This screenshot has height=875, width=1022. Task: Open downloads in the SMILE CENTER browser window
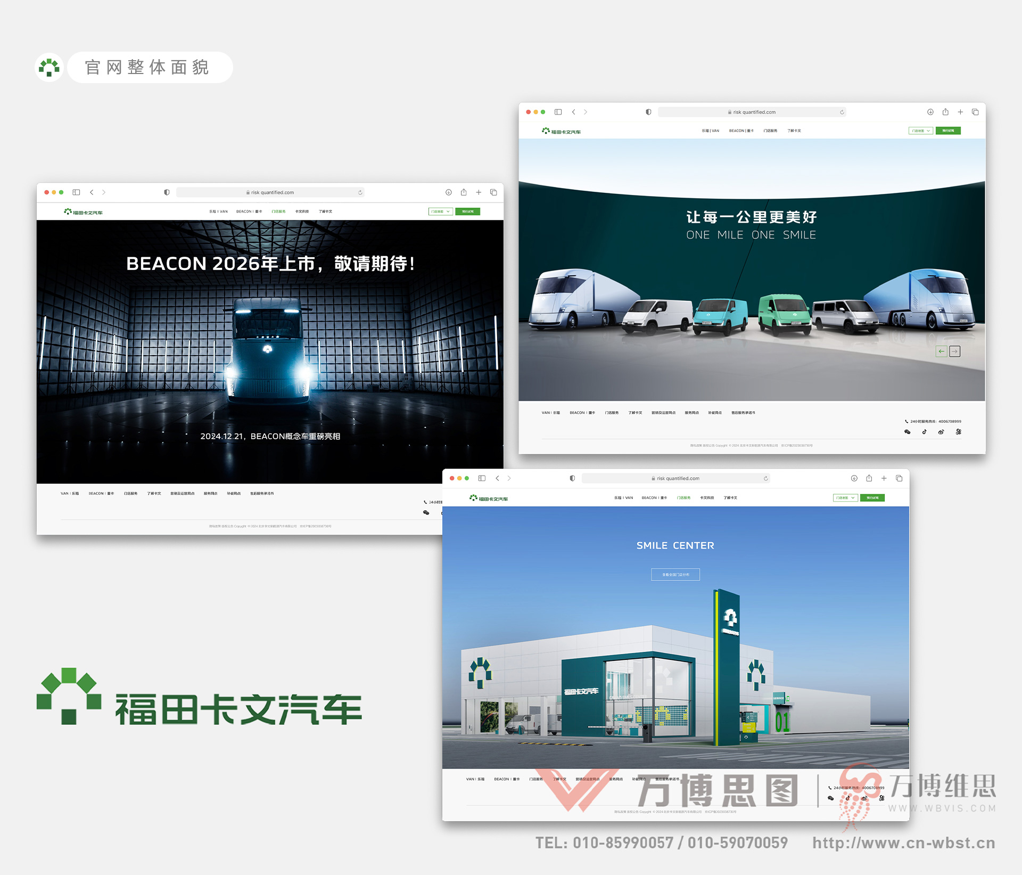tap(854, 478)
